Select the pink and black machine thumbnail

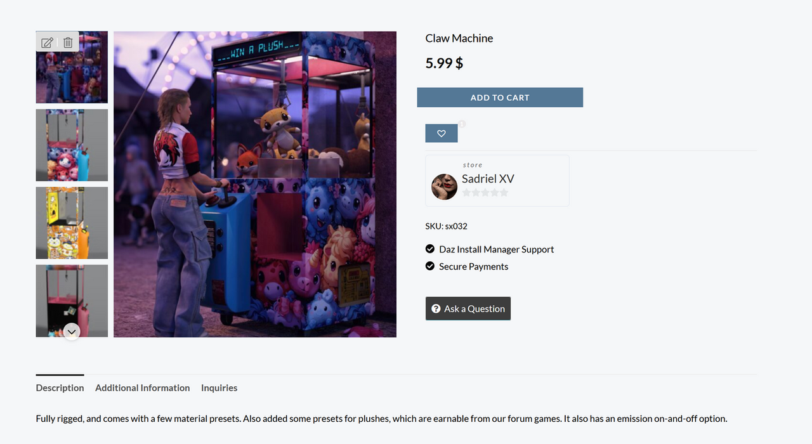click(72, 301)
